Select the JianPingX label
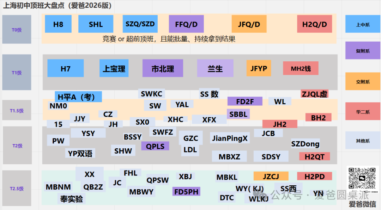 (x=230, y=138)
